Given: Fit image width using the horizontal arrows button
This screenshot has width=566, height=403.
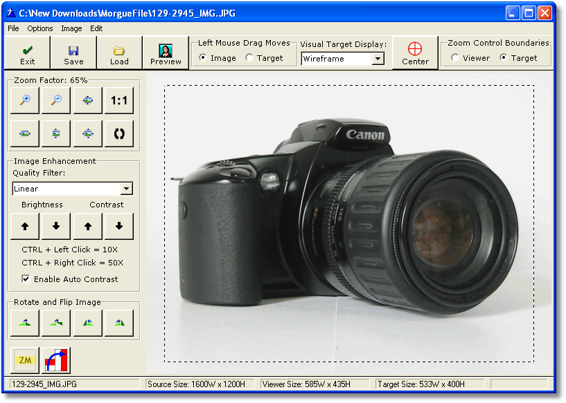Looking at the screenshot, I should [25, 133].
